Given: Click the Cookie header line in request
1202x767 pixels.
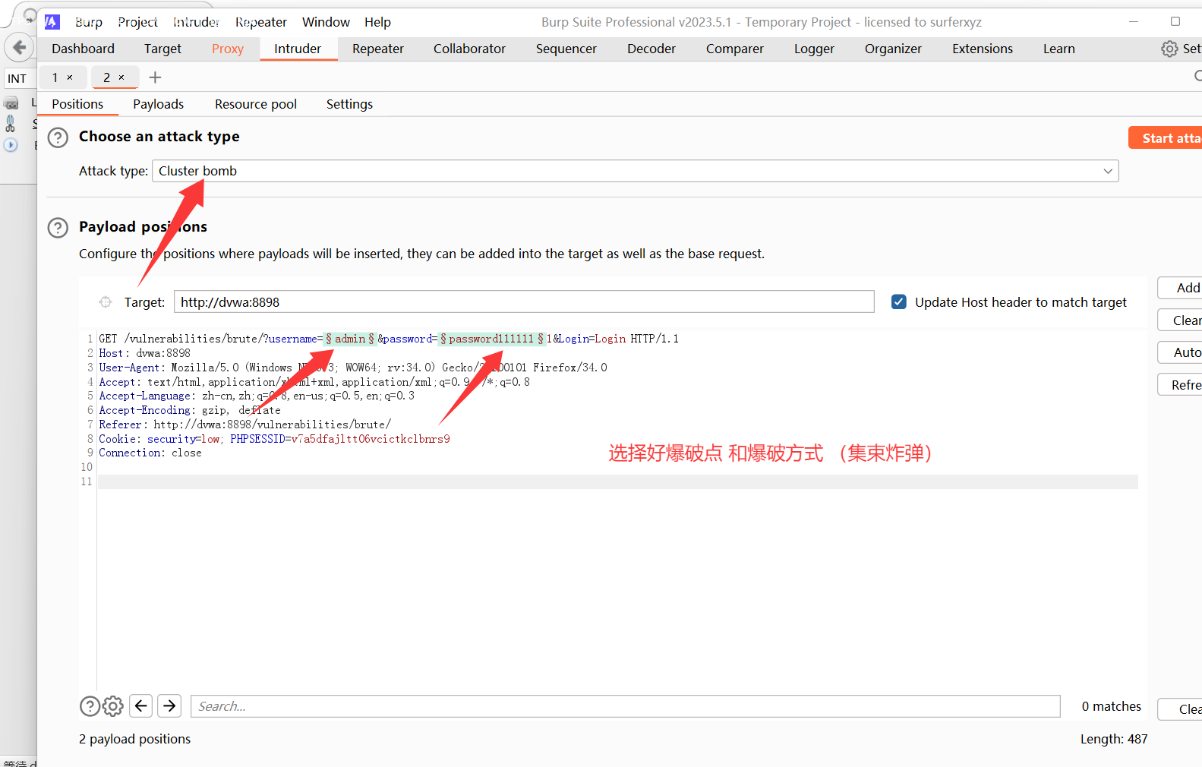Looking at the screenshot, I should click(274, 439).
